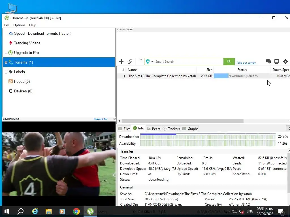Open the Take our survey link

pos(246,63)
